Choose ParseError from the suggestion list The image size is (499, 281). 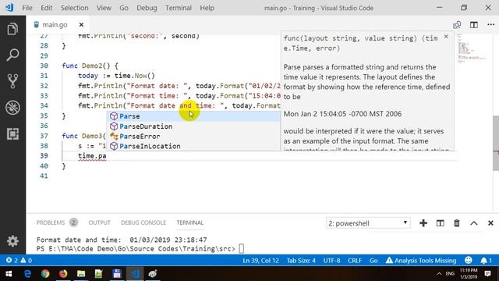pos(193,137)
